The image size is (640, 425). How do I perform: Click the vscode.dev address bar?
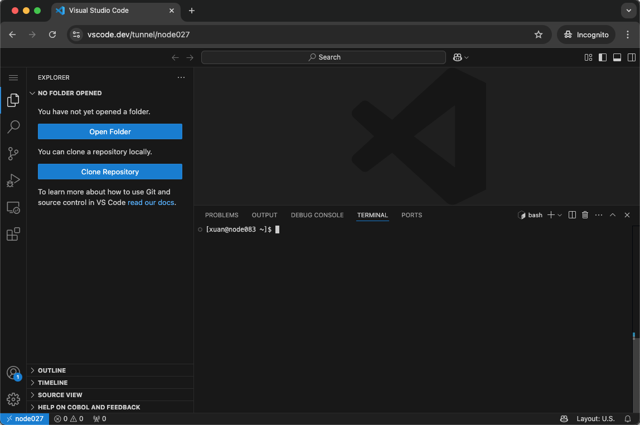(x=309, y=35)
